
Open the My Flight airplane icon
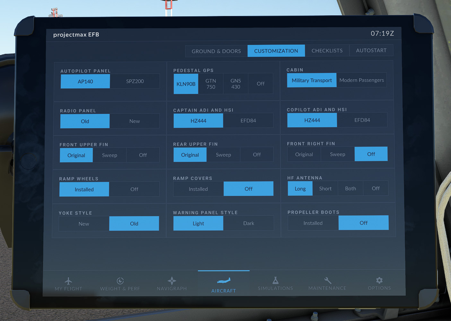click(x=68, y=281)
